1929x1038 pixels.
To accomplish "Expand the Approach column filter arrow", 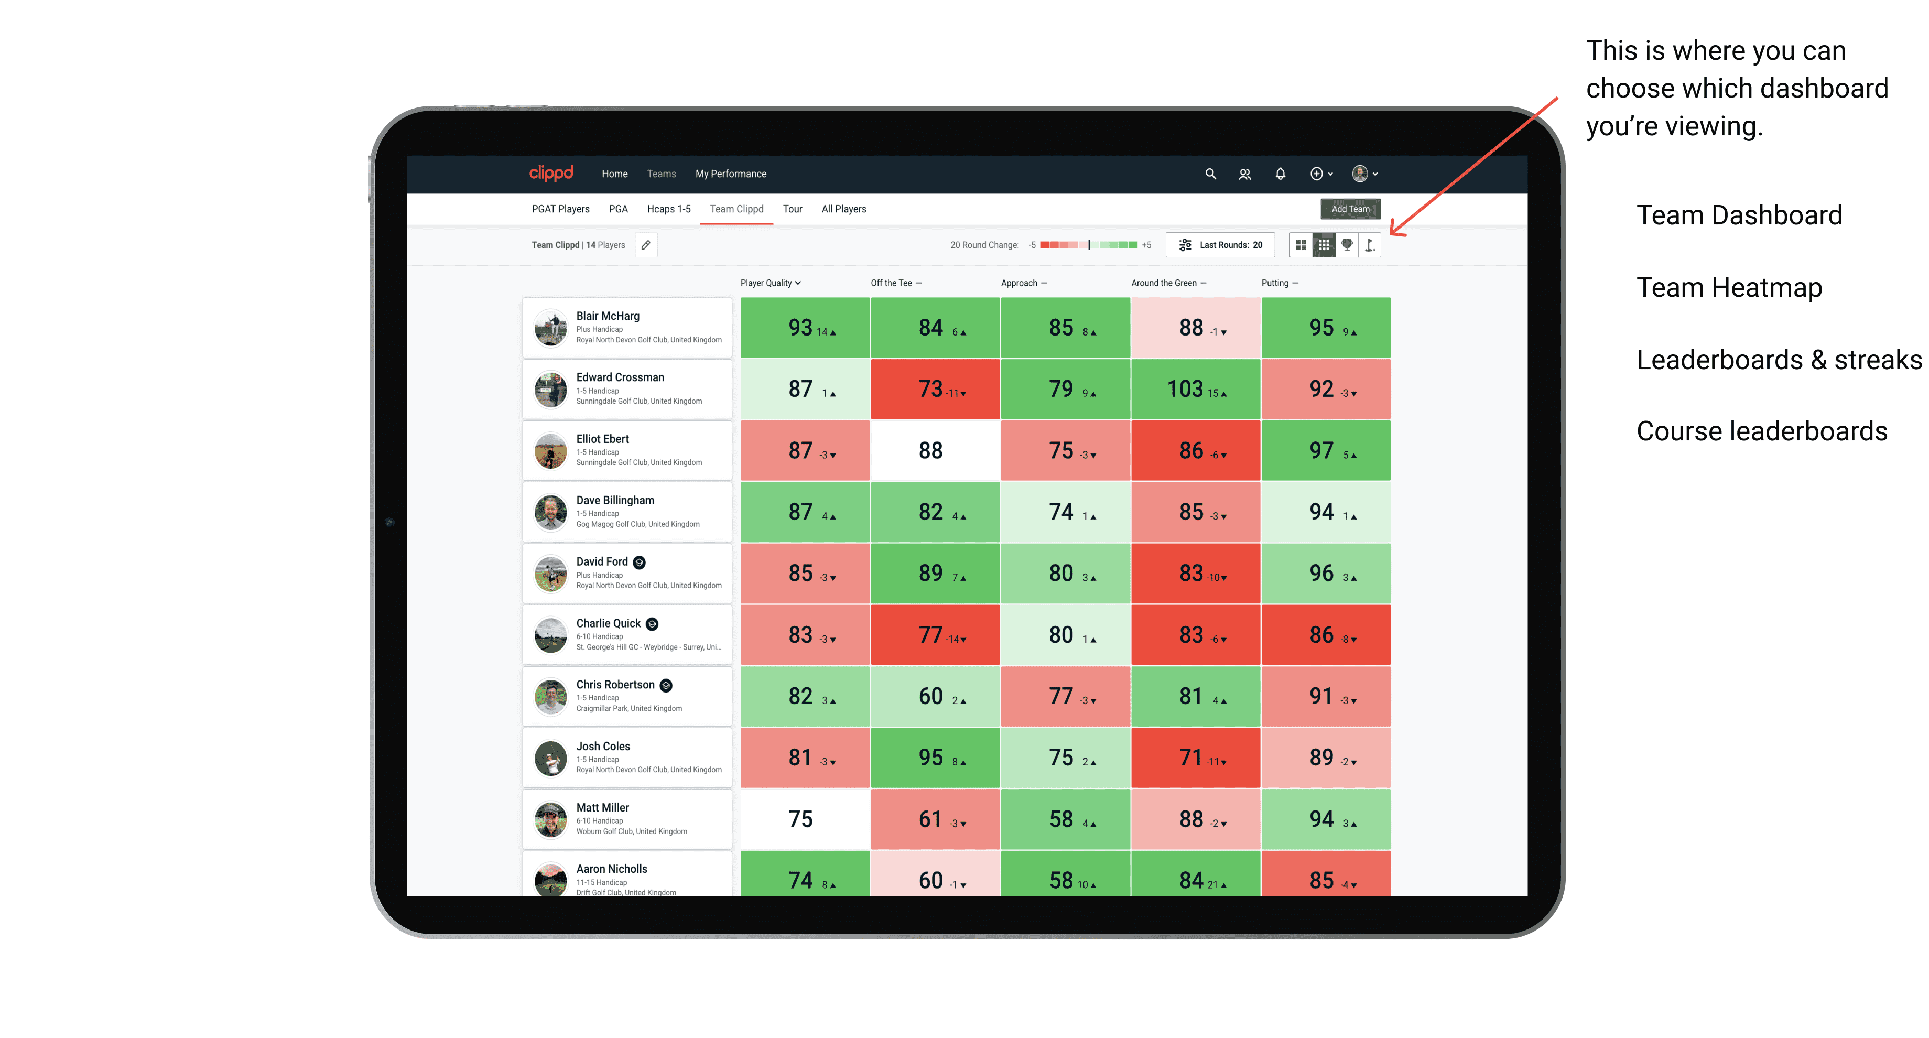I will point(1047,284).
